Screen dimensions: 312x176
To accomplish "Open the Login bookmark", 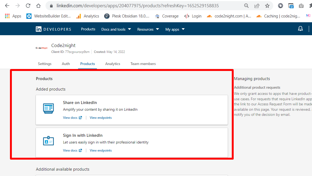I will click(x=193, y=16).
